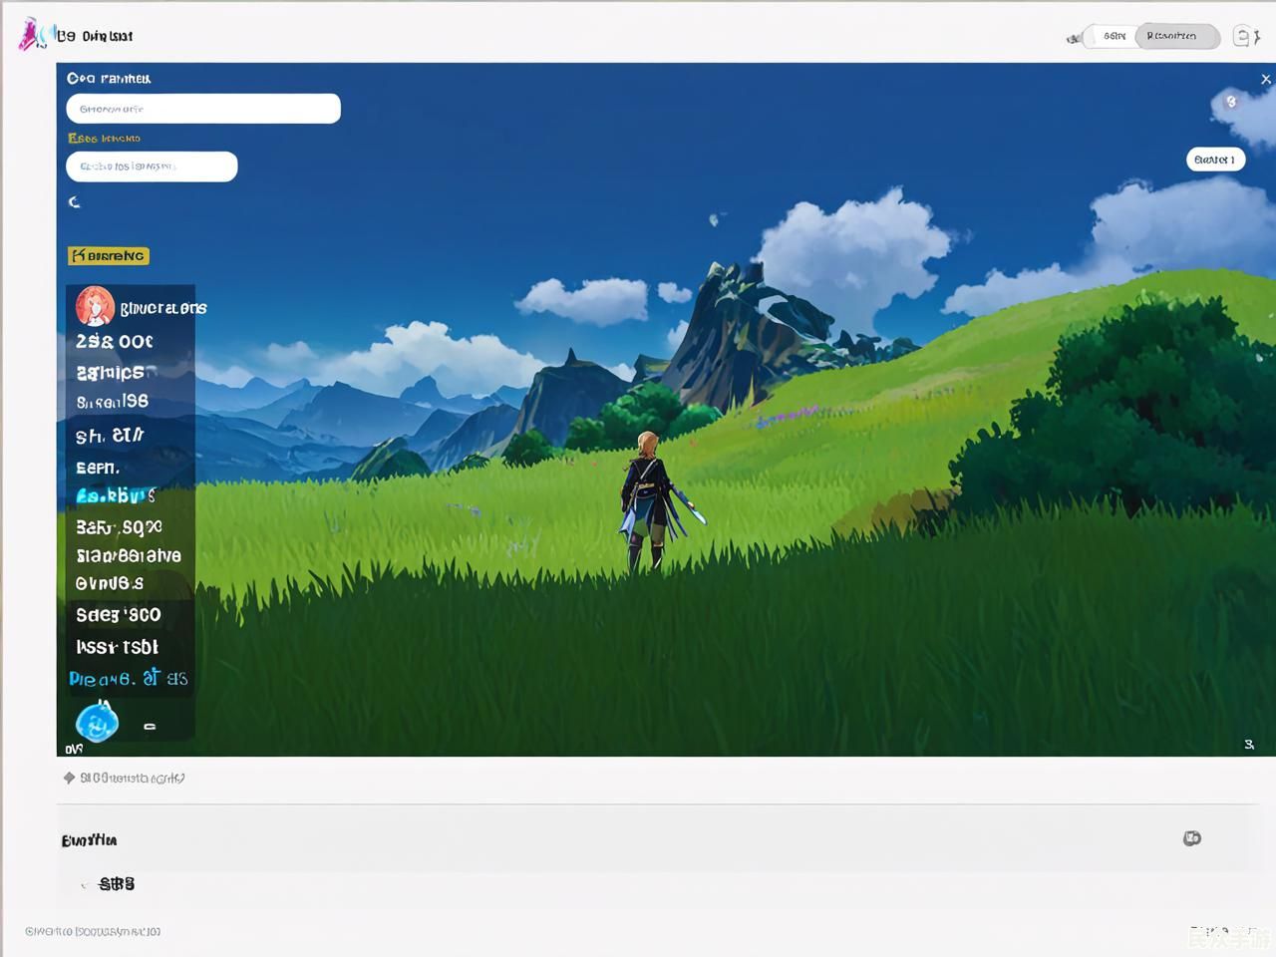Select the blue slime icon in the sidebar
The width and height of the screenshot is (1276, 957).
click(98, 722)
